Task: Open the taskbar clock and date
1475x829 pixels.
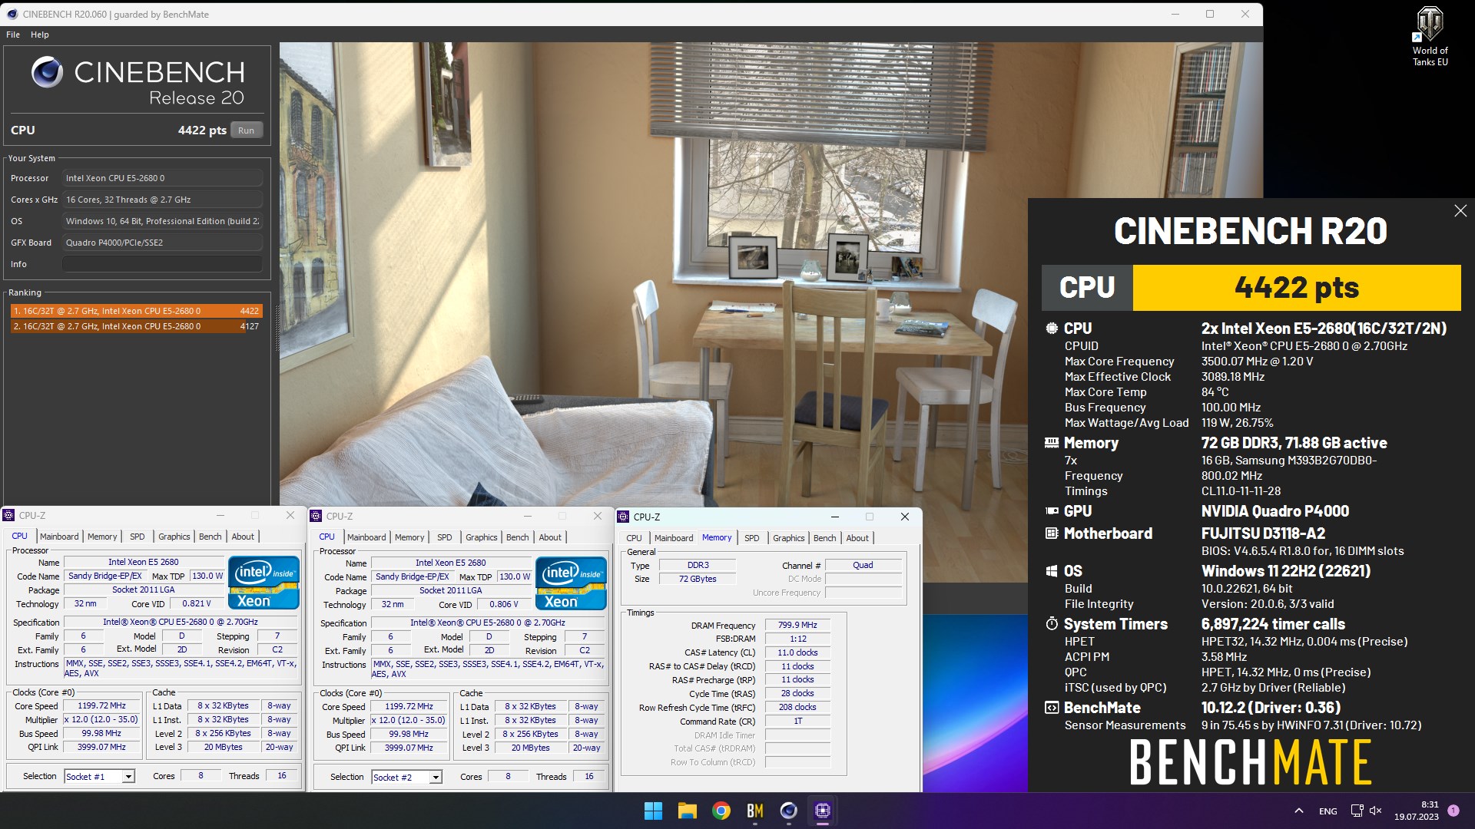Action: 1417,811
